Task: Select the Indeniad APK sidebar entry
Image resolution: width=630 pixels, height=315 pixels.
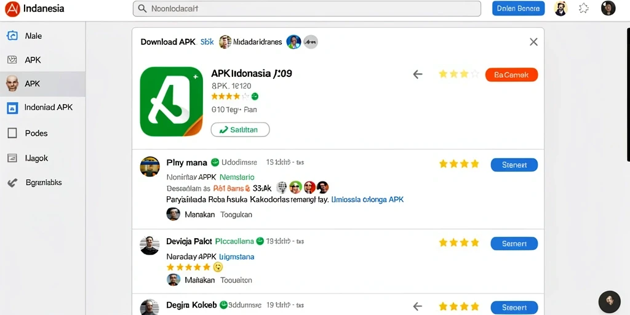Action: click(42, 108)
